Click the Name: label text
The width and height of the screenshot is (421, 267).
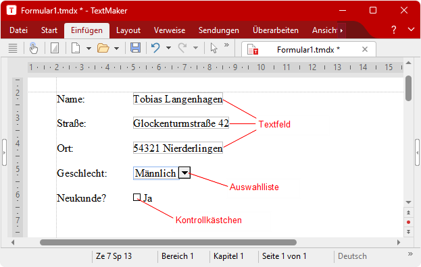(x=70, y=99)
